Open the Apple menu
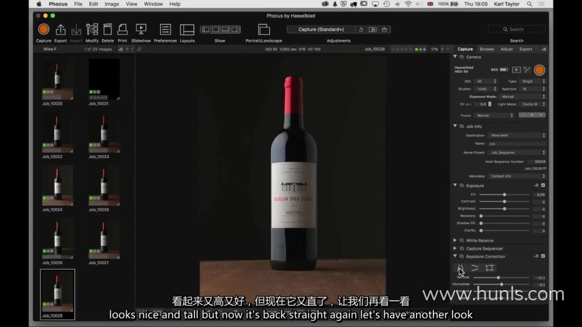 coord(39,4)
